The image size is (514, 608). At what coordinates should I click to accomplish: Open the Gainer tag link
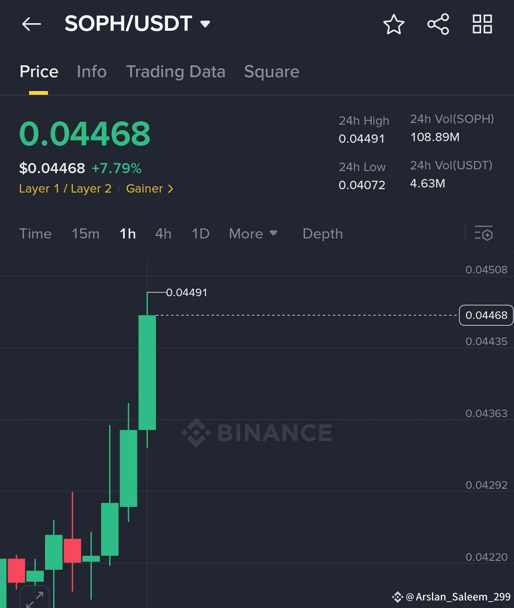pyautogui.click(x=150, y=188)
